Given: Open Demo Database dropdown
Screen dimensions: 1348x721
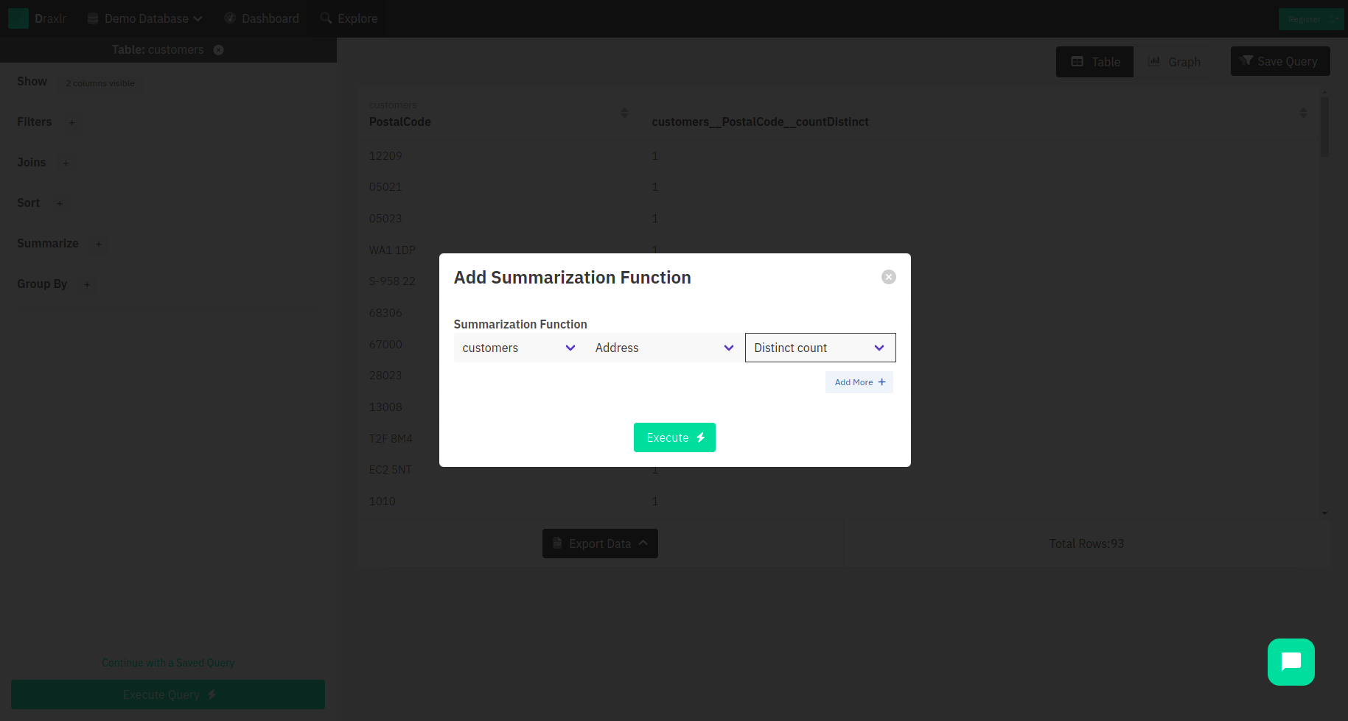Looking at the screenshot, I should pos(145,18).
